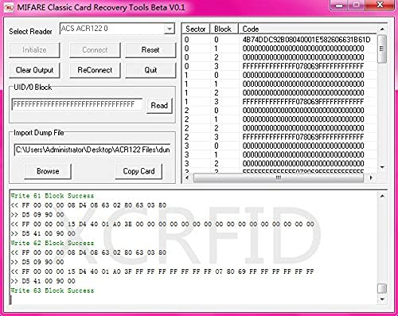Click the ReConnect button
398x316 pixels.
tap(95, 70)
